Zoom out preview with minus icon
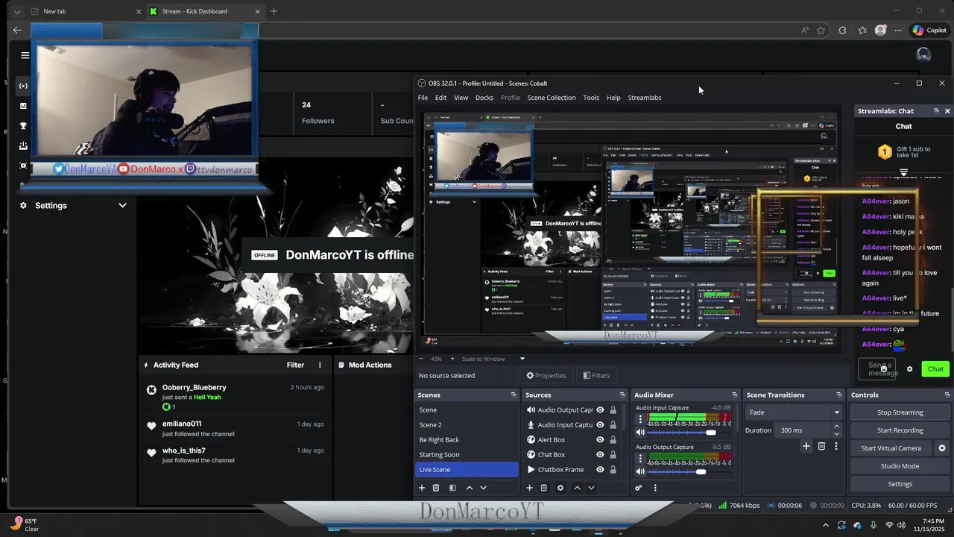954x537 pixels. click(x=420, y=359)
